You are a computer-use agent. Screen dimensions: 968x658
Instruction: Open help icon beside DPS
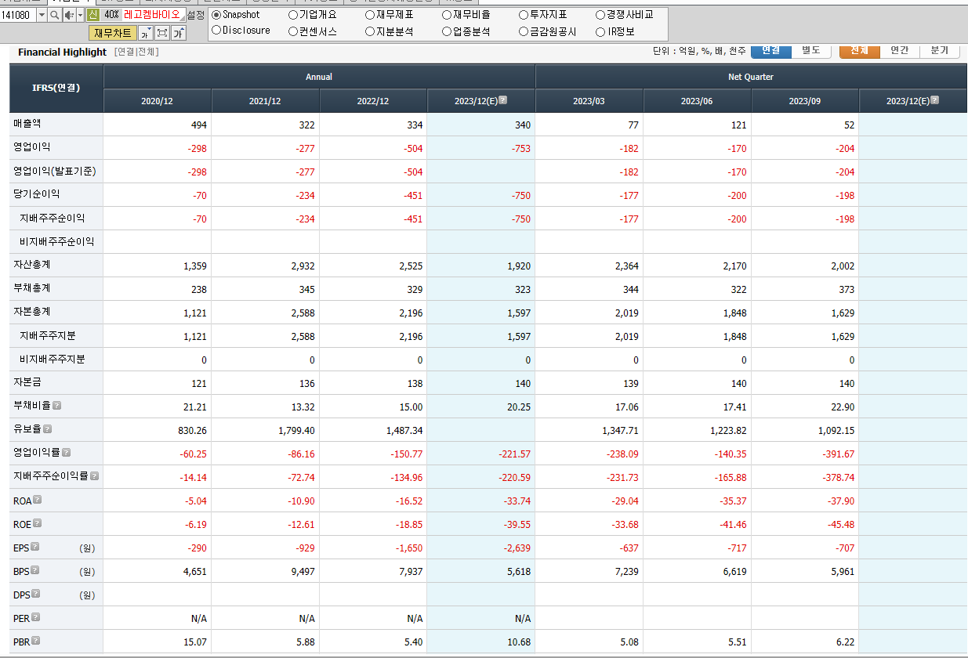(x=35, y=594)
